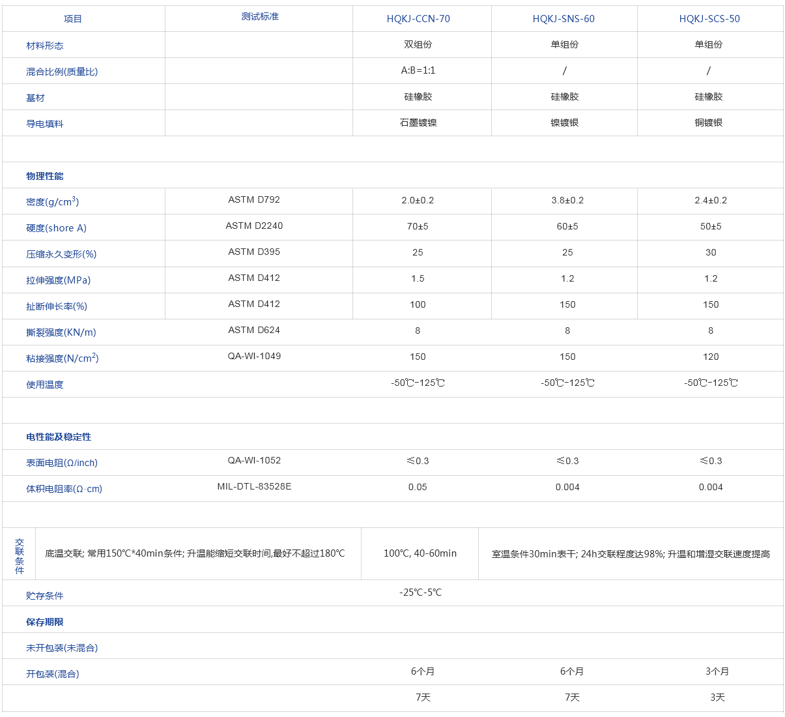Image resolution: width=785 pixels, height=717 pixels.
Task: Select the 石墨镀镍 filler cell
Action: (x=418, y=123)
